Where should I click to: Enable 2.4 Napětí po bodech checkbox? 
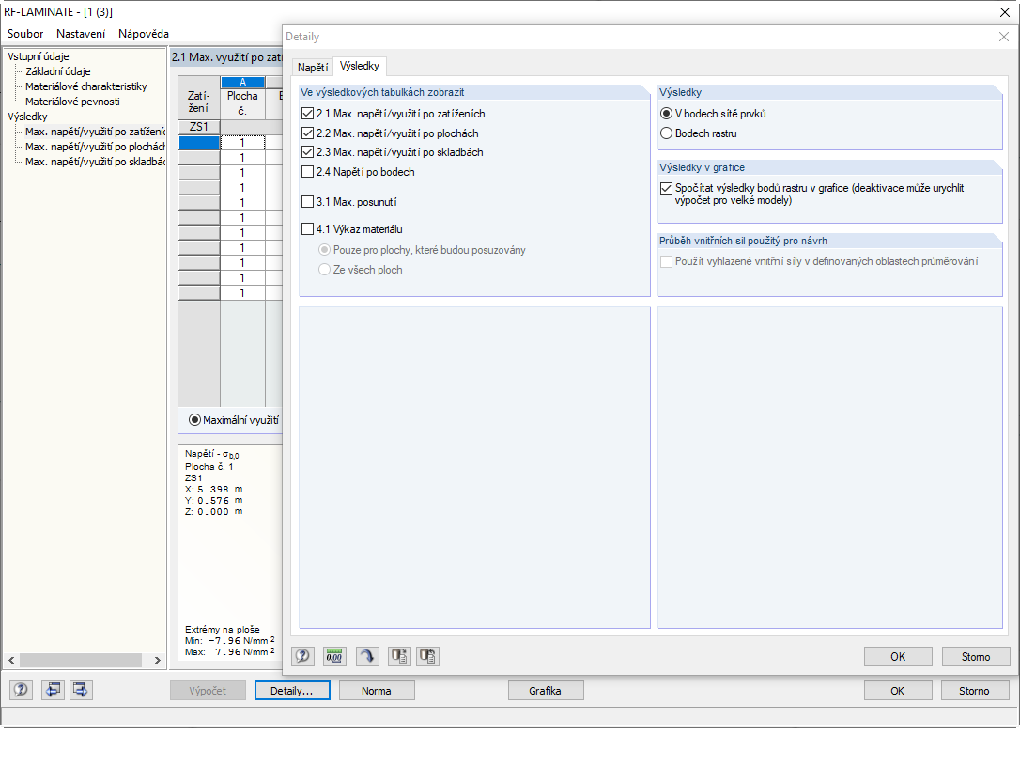[x=308, y=172]
